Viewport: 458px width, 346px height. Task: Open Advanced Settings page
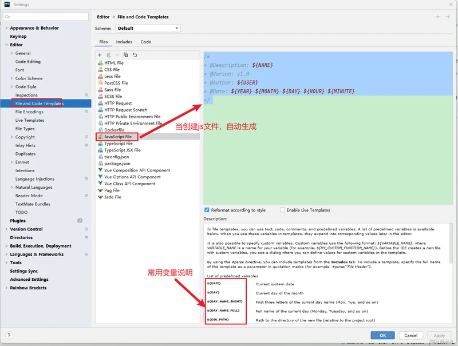[29, 279]
